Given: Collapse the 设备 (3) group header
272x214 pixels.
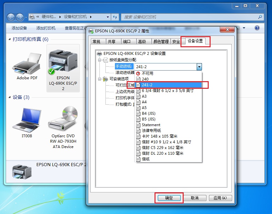Looking at the screenshot, I should (10, 97).
